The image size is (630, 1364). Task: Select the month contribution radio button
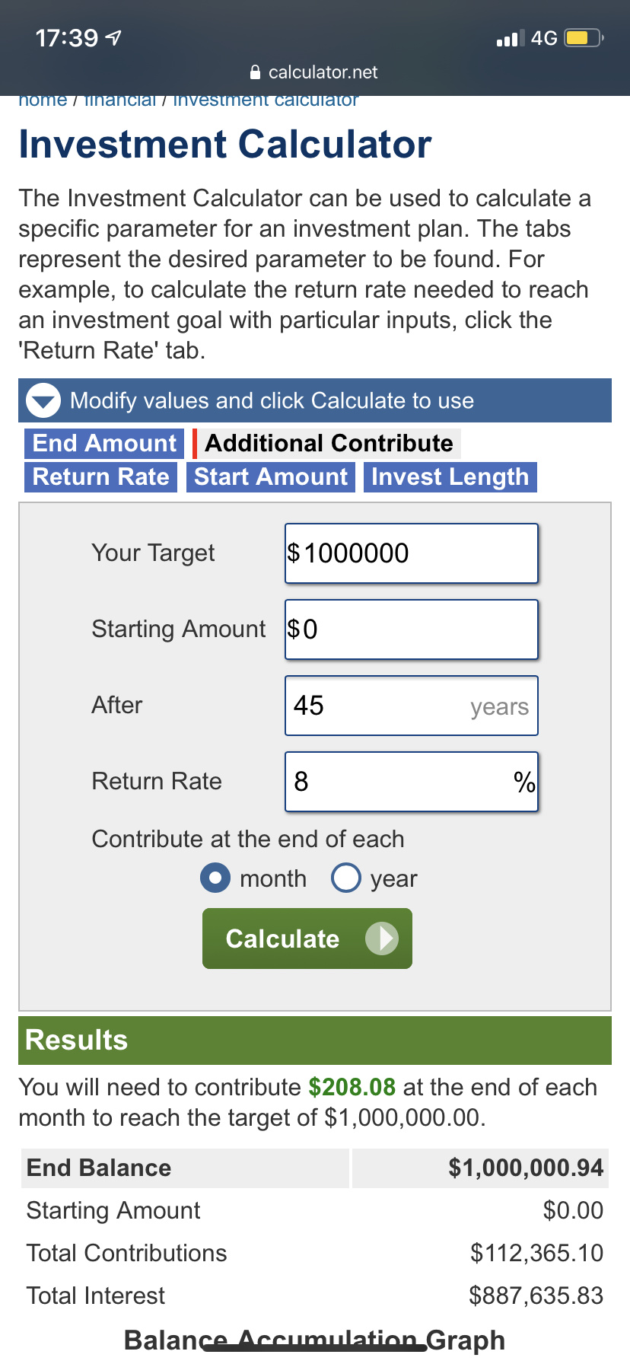pos(215,878)
